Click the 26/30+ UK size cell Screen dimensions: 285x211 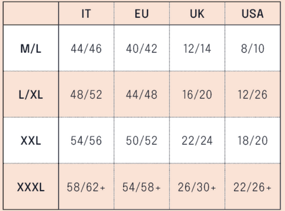pyautogui.click(x=197, y=187)
